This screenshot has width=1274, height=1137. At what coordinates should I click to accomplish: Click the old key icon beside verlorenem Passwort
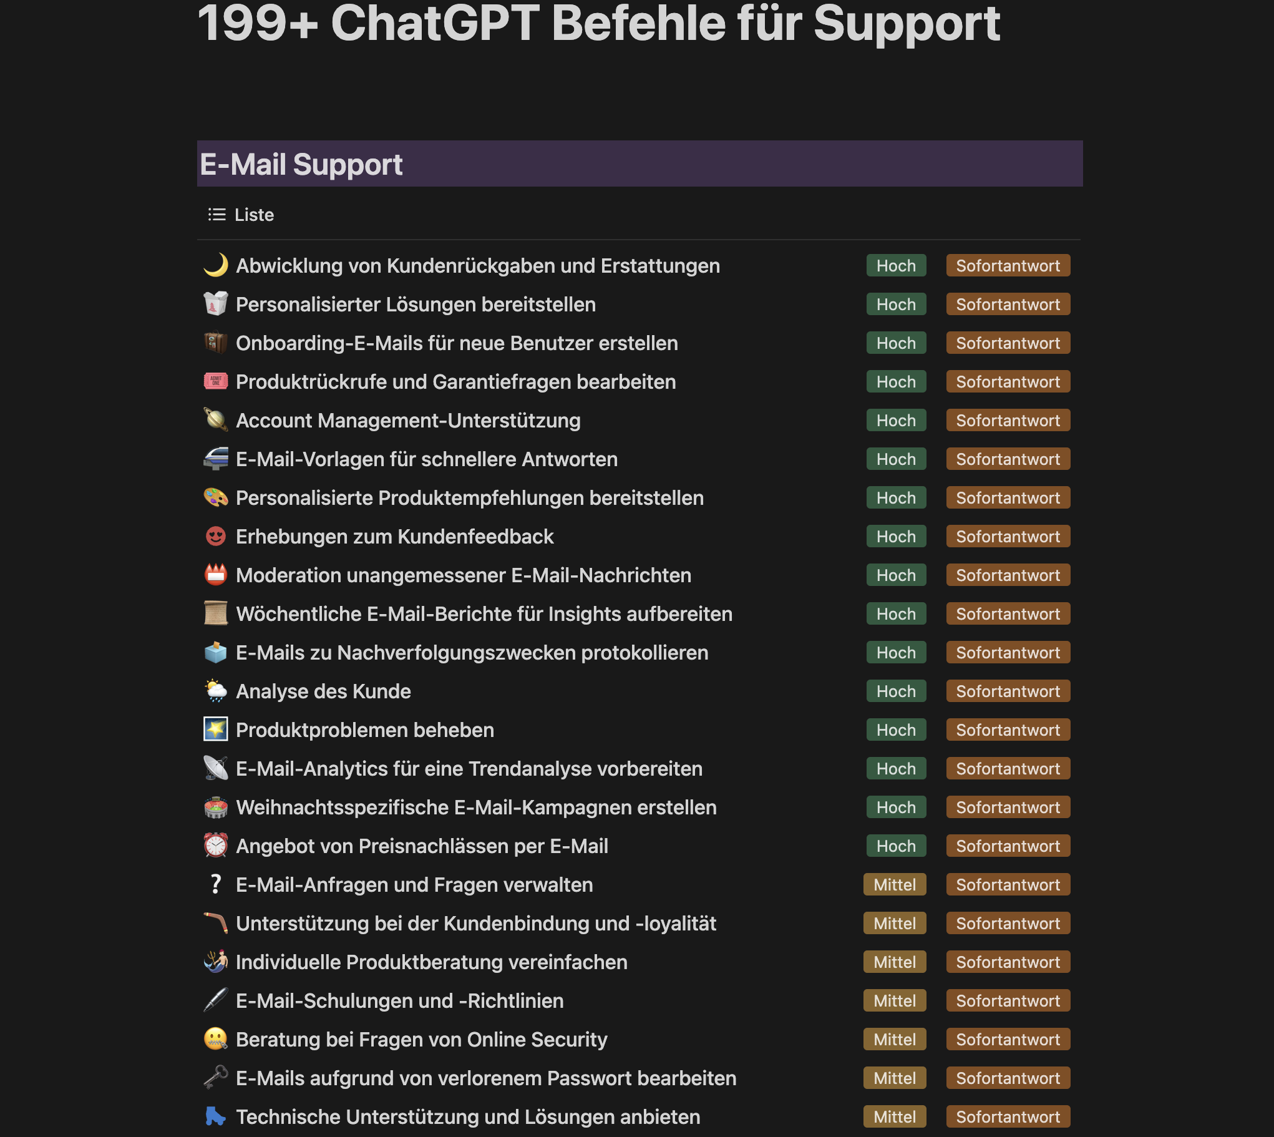coord(215,1078)
